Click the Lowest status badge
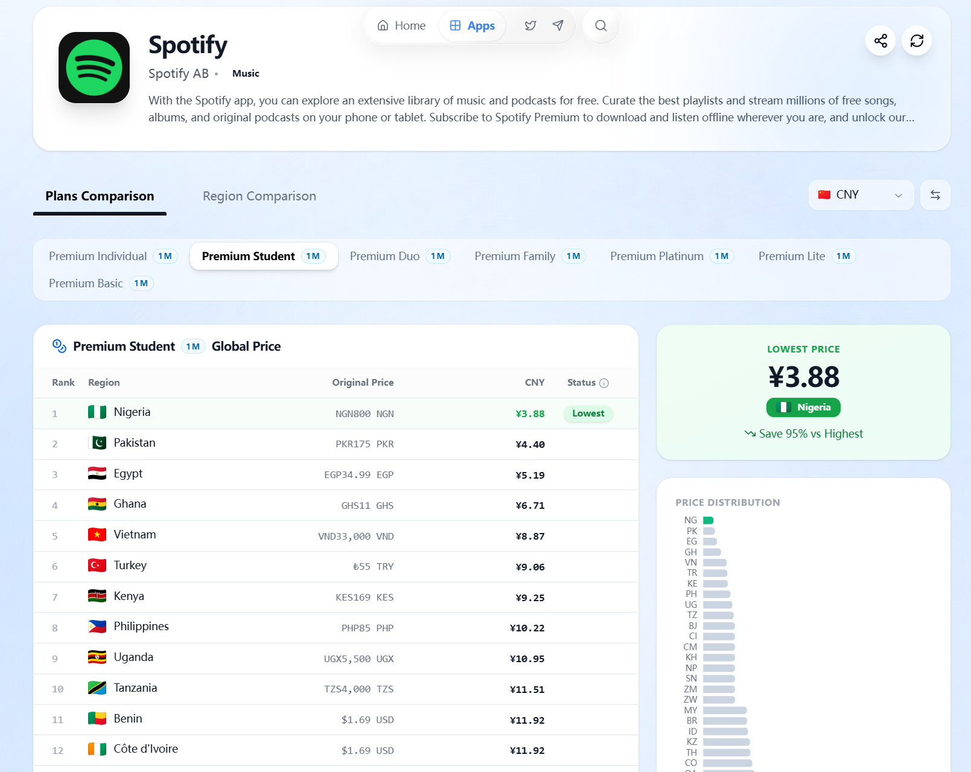 point(588,413)
